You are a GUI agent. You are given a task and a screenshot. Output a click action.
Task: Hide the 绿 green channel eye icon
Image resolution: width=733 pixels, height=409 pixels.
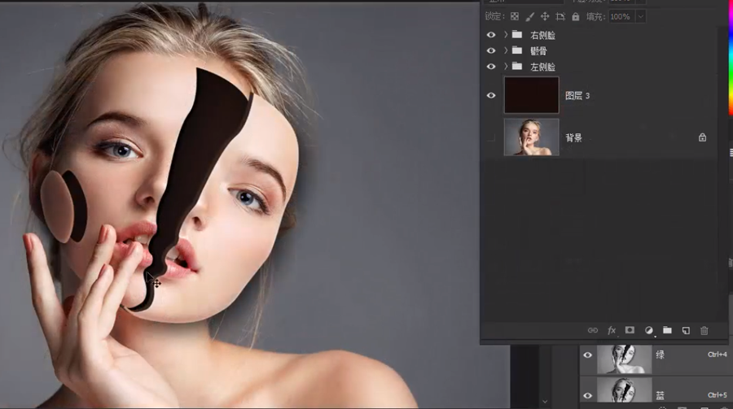tap(587, 355)
